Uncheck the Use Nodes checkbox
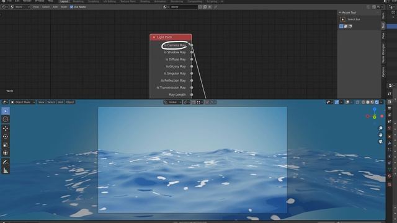This screenshot has width=397, height=223. [71, 7]
